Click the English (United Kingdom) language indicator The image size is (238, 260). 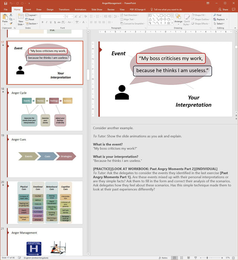coord(36,258)
